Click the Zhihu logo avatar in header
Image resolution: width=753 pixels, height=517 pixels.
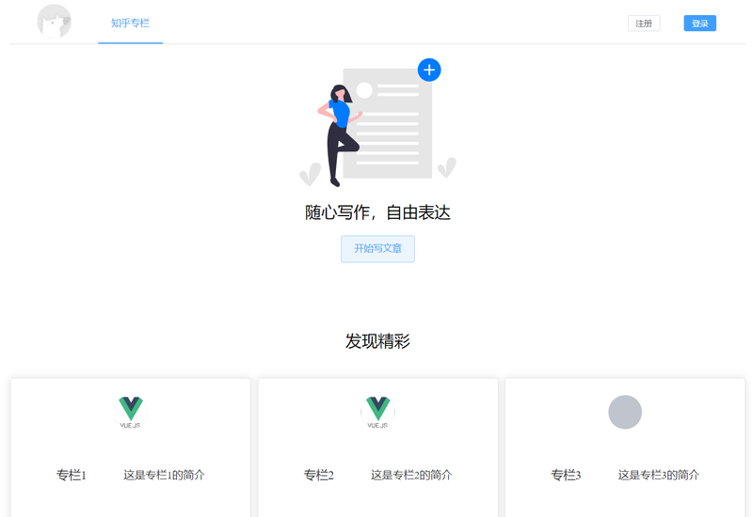(x=55, y=22)
